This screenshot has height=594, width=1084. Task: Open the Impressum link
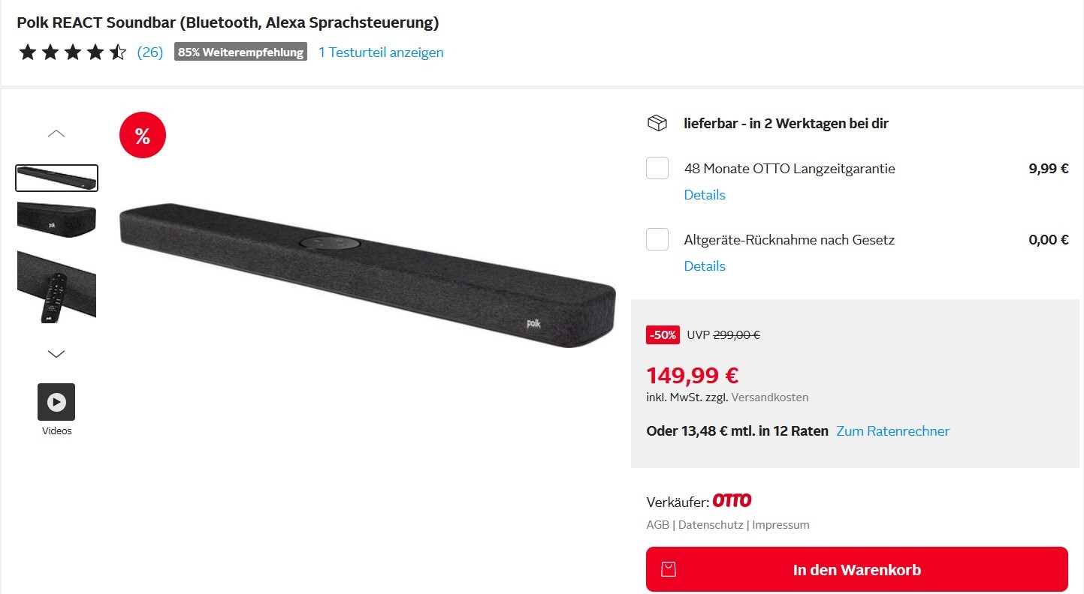pyautogui.click(x=781, y=525)
